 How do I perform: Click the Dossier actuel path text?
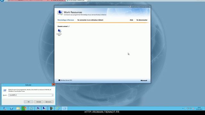(63, 26)
